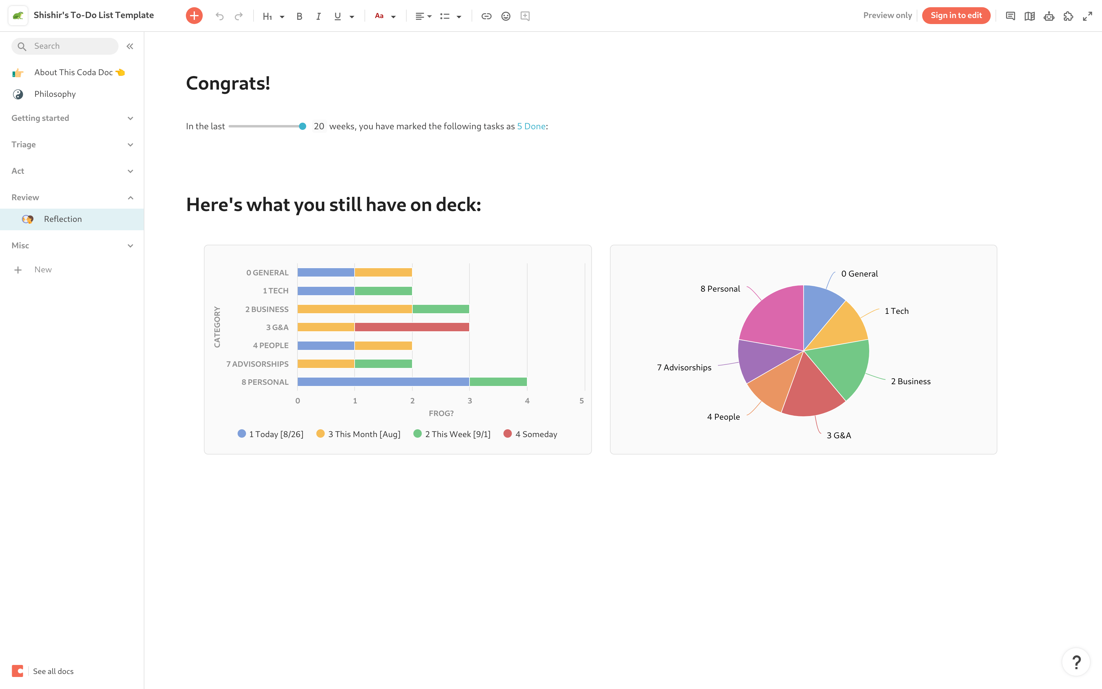Click Sign in to edit button

956,16
